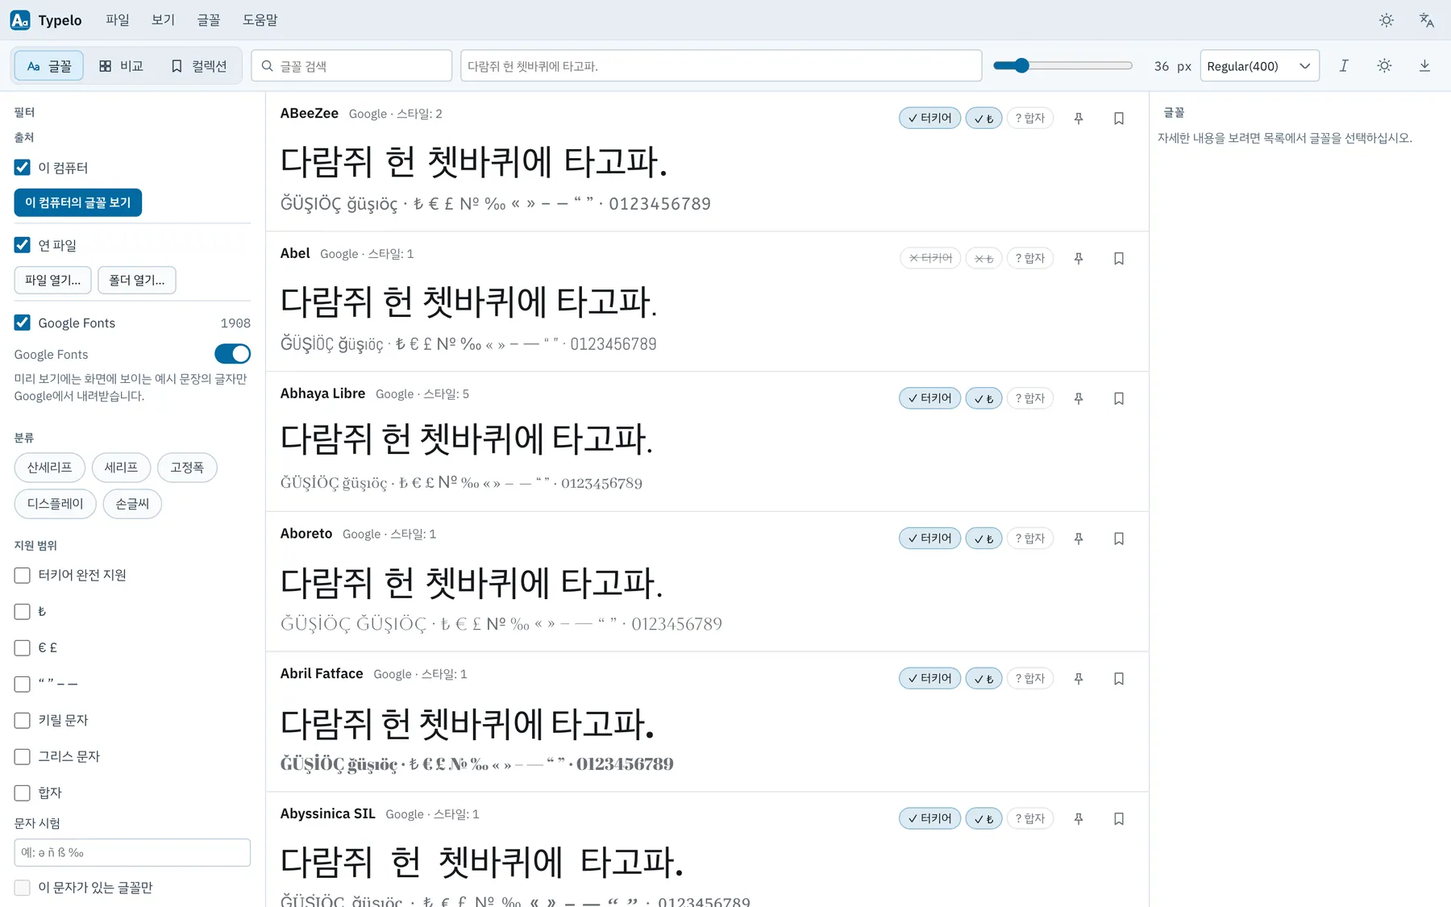Switch to the 컬렉션 tab

[x=199, y=66]
